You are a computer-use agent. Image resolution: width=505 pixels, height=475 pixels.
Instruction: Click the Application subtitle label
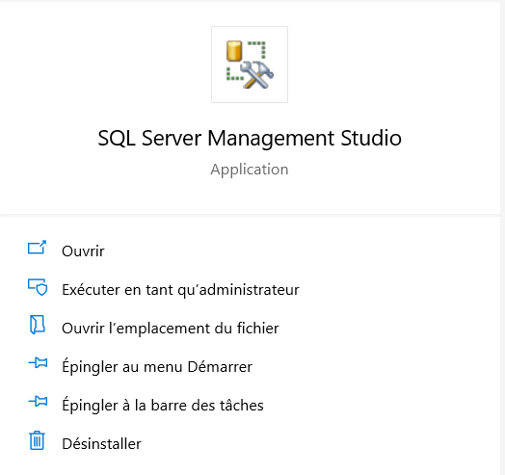tap(250, 170)
